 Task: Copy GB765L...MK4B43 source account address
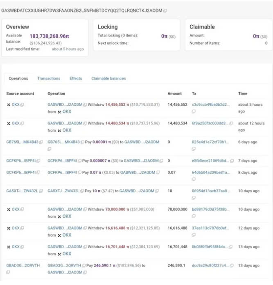tap(41, 142)
